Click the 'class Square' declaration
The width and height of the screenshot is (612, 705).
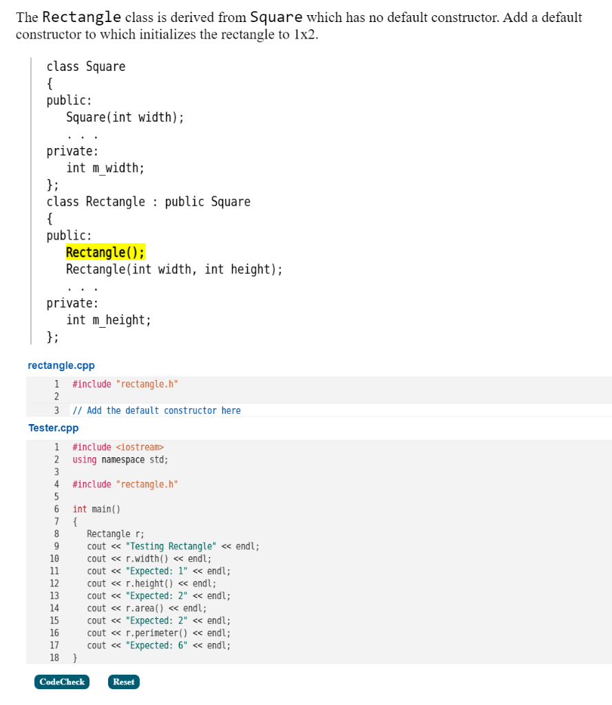85,66
